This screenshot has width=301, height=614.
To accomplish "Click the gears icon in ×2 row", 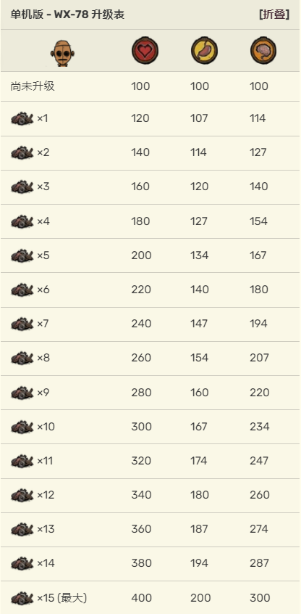I will click(x=22, y=152).
